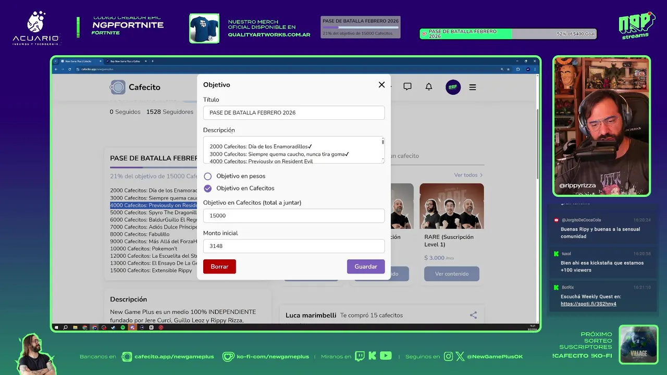Screen dimensions: 667x375
Task: Open the Windows Start menu
Action: tap(56, 328)
